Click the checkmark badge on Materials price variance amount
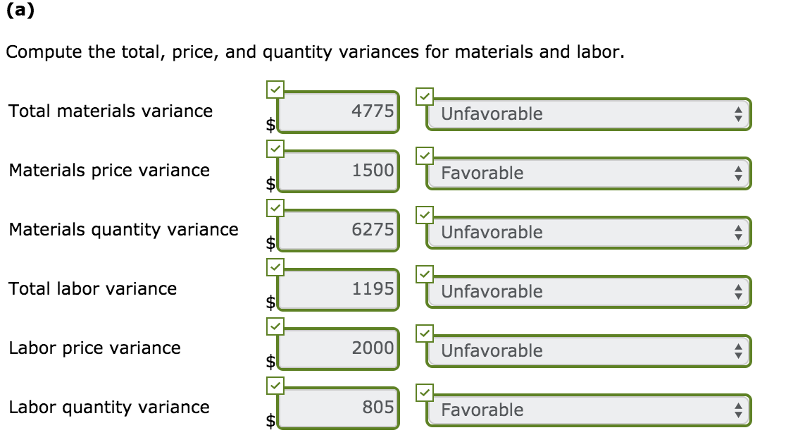 point(275,149)
